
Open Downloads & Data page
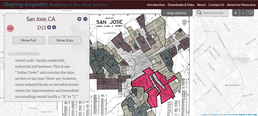181,5
